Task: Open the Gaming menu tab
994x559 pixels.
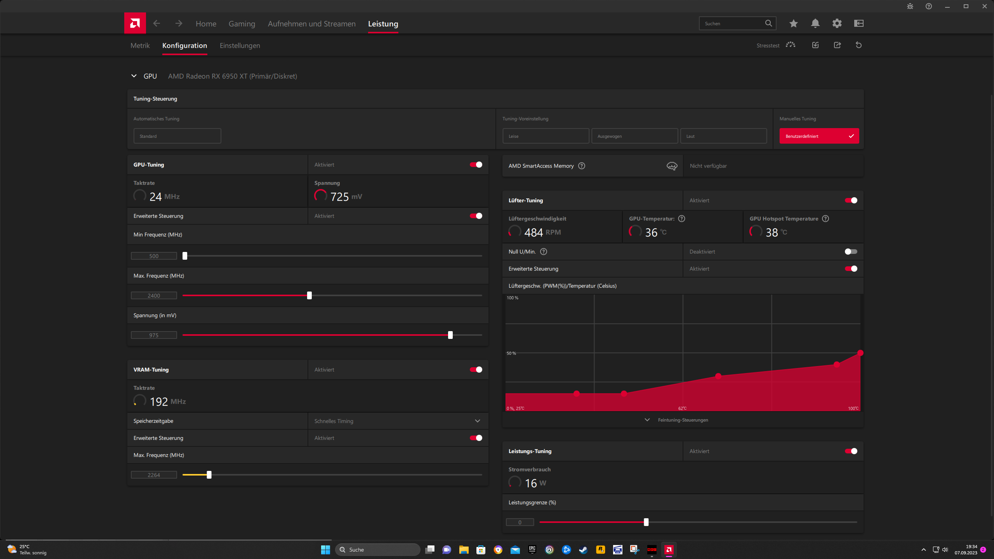Action: click(x=242, y=24)
